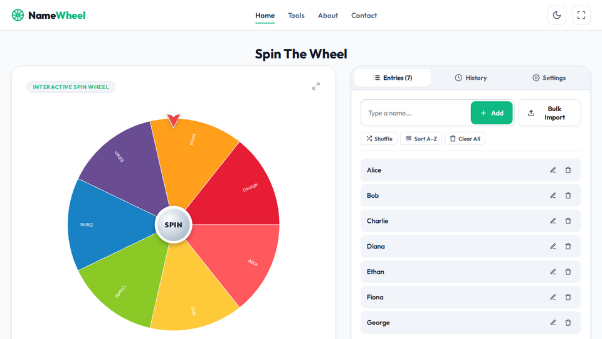Sort entries A-Z

(421, 139)
